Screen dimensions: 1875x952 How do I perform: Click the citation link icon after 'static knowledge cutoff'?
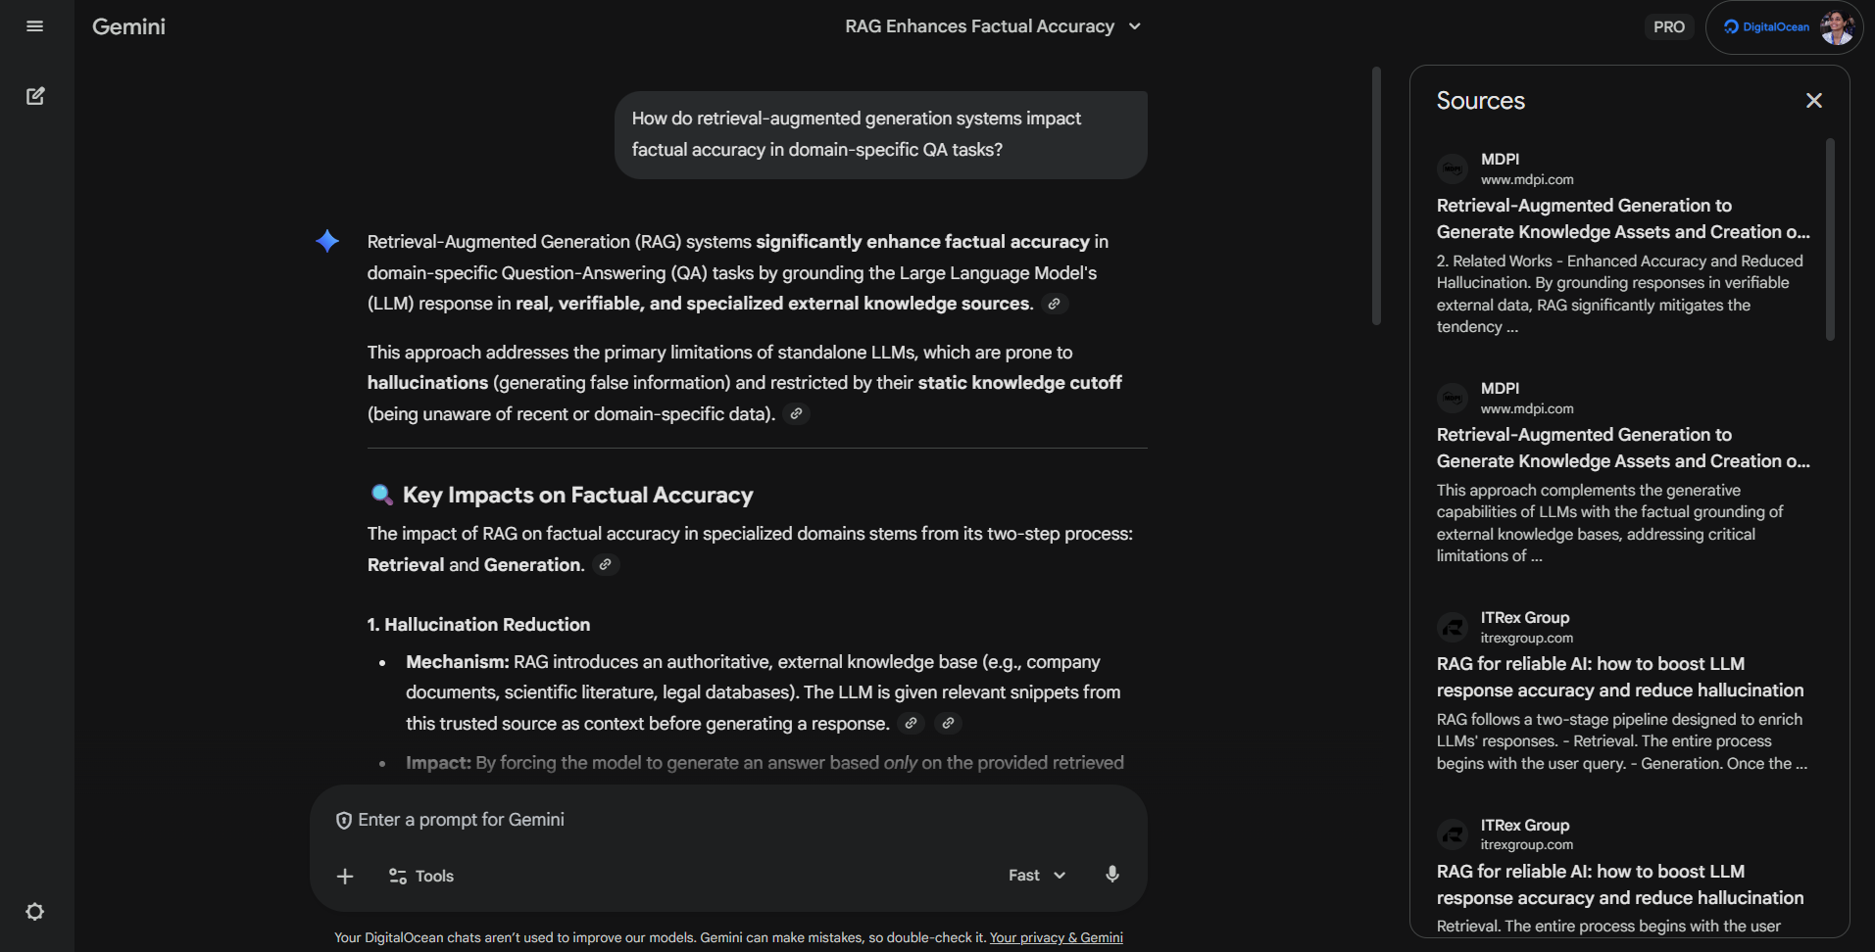click(795, 413)
